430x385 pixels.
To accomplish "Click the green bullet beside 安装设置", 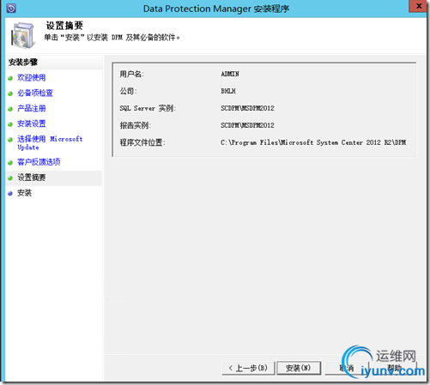I will 10,124.
